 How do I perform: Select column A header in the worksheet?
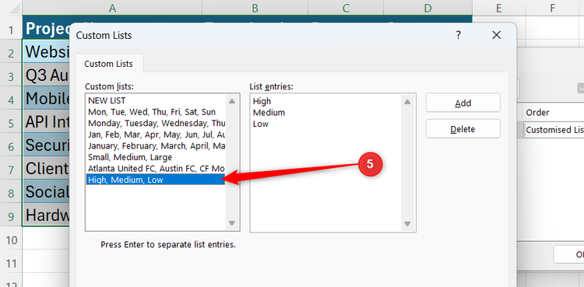pos(112,8)
